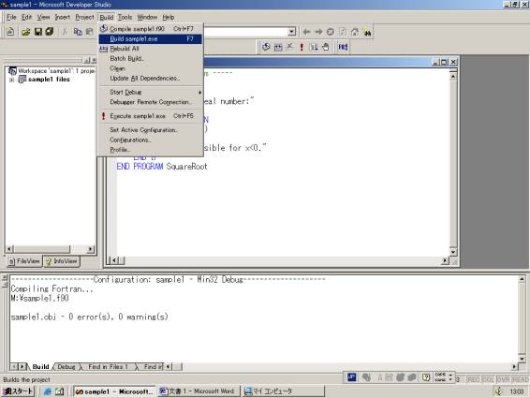530x398 pixels.
Task: Open the Project menu
Action: [x=84, y=17]
